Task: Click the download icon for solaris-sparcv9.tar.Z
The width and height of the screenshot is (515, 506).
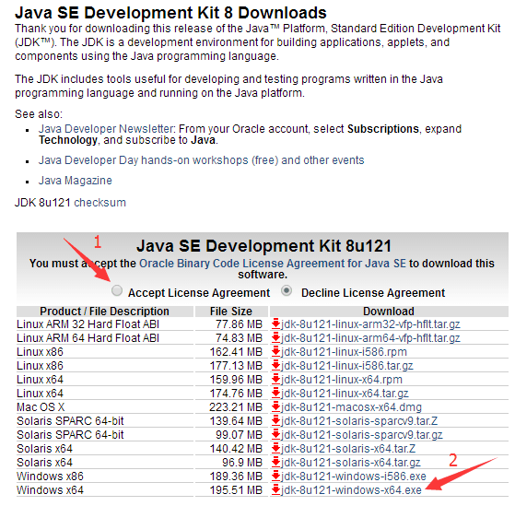Action: pos(275,420)
